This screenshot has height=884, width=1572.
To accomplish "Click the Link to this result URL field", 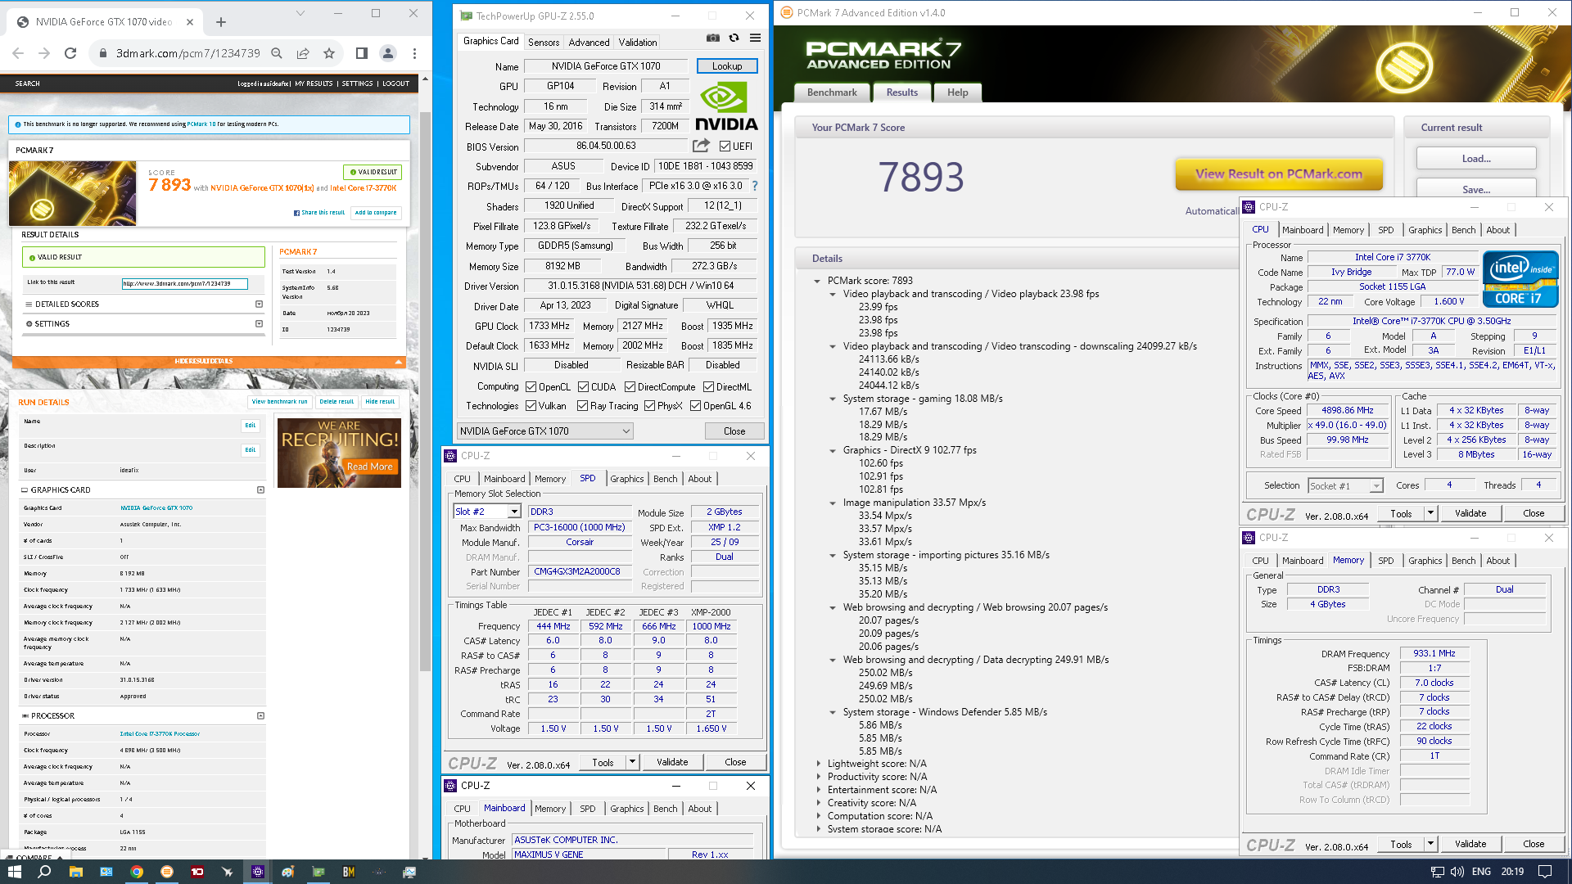I will pos(184,284).
